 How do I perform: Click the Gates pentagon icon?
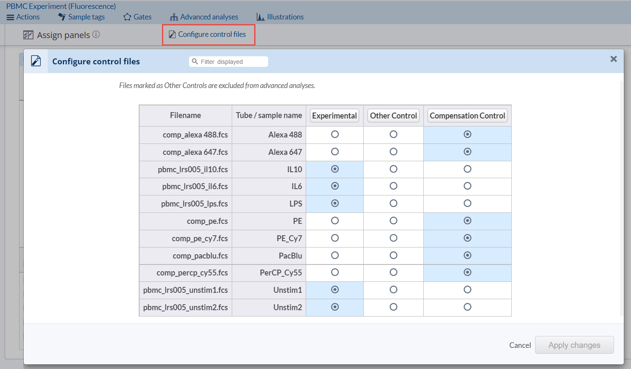pyautogui.click(x=127, y=17)
